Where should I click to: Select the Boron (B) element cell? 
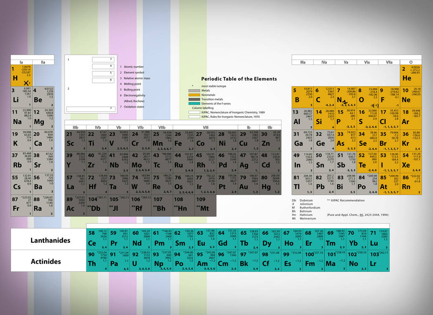pyautogui.click(x=303, y=97)
